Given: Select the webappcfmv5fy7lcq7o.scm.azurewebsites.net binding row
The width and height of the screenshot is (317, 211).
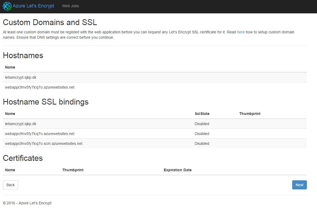Looking at the screenshot, I should tap(155, 144).
